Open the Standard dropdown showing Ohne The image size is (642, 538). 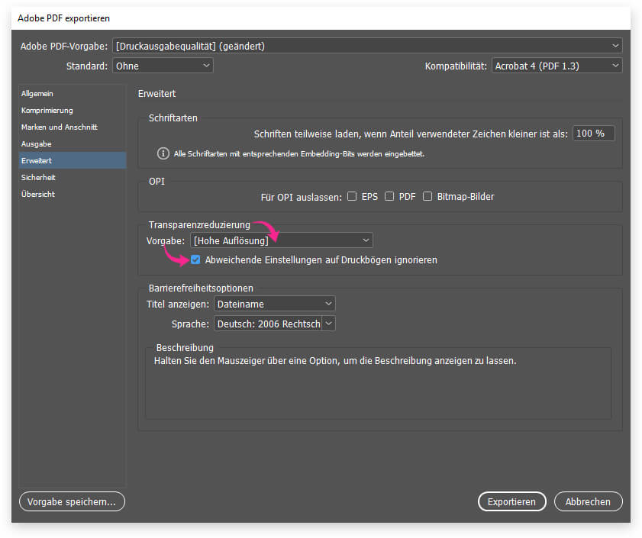[x=163, y=66]
